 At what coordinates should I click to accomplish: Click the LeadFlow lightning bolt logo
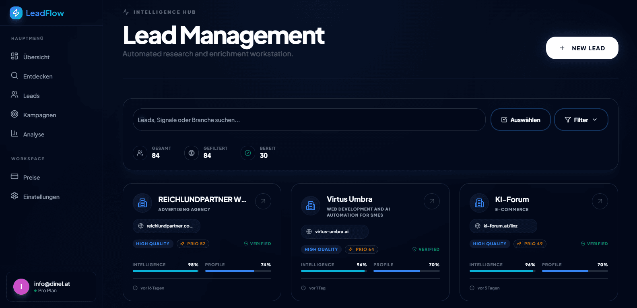coord(16,13)
